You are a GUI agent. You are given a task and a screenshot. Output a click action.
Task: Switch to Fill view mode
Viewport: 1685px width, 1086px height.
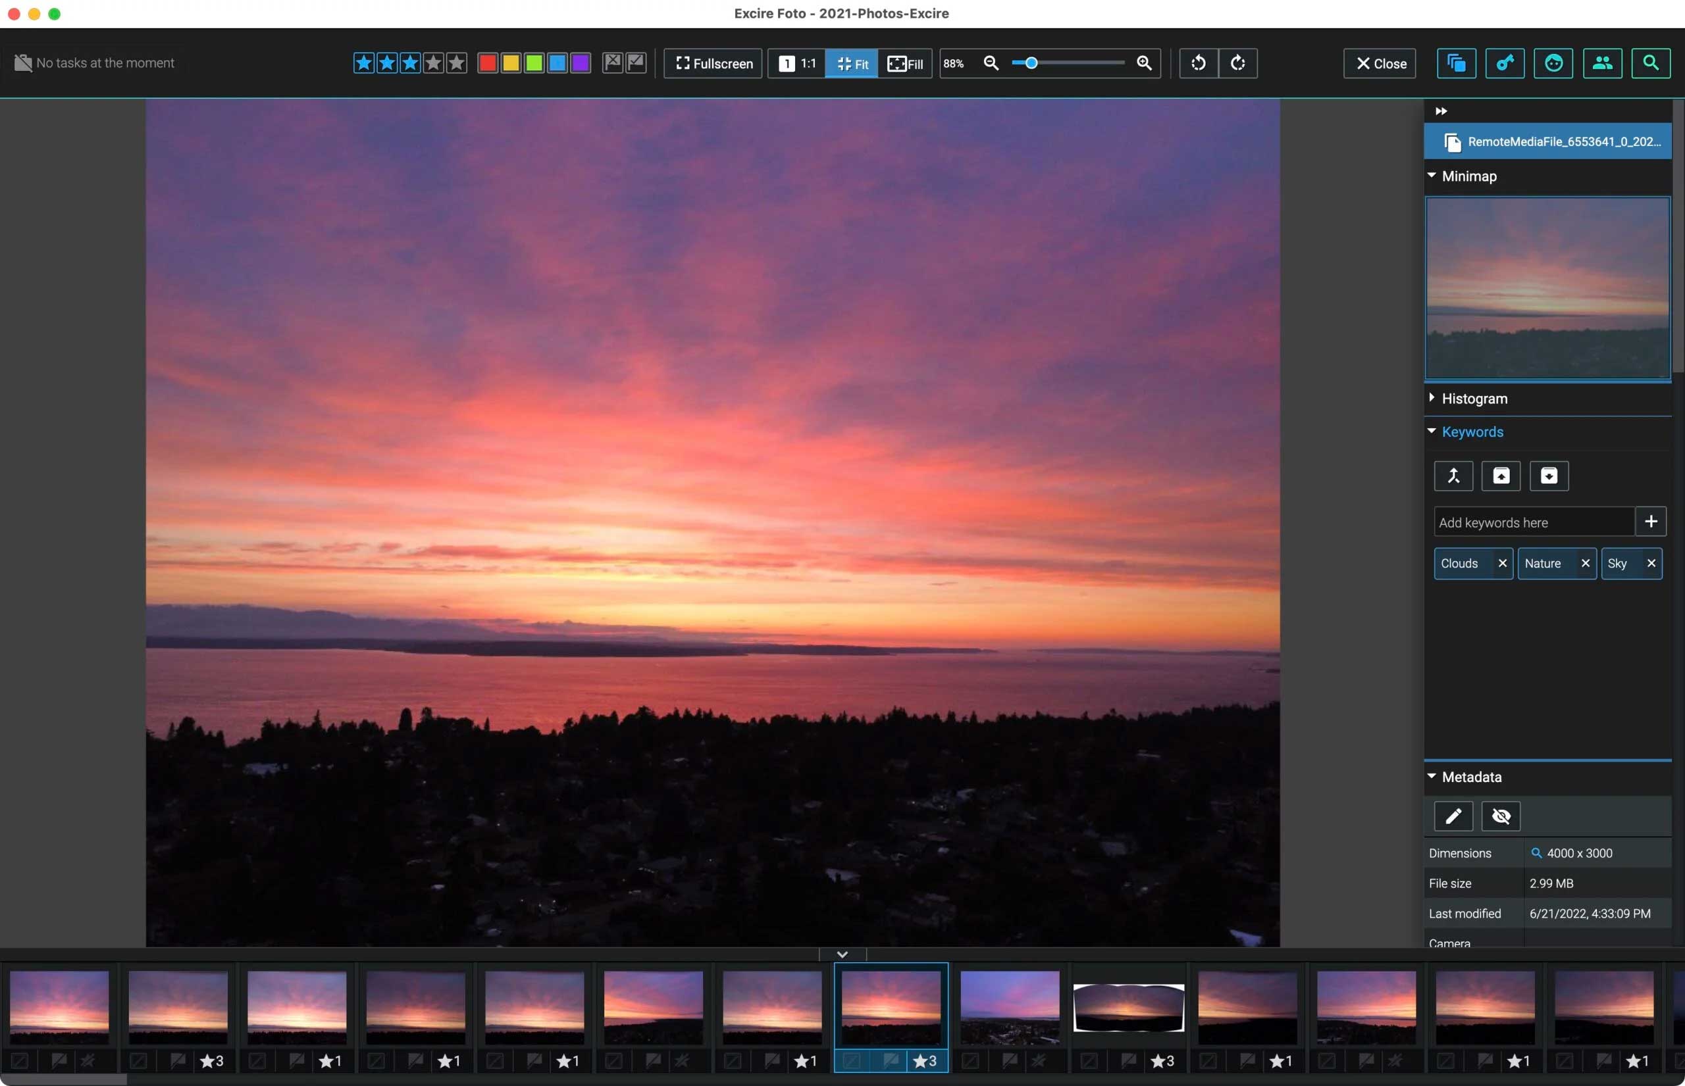(x=905, y=63)
